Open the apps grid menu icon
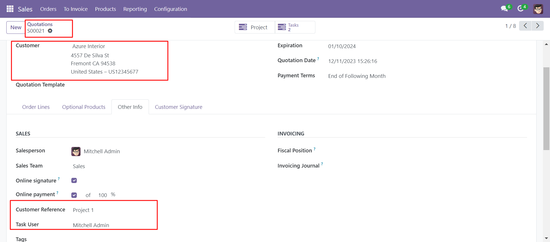550x242 pixels. pos(10,9)
